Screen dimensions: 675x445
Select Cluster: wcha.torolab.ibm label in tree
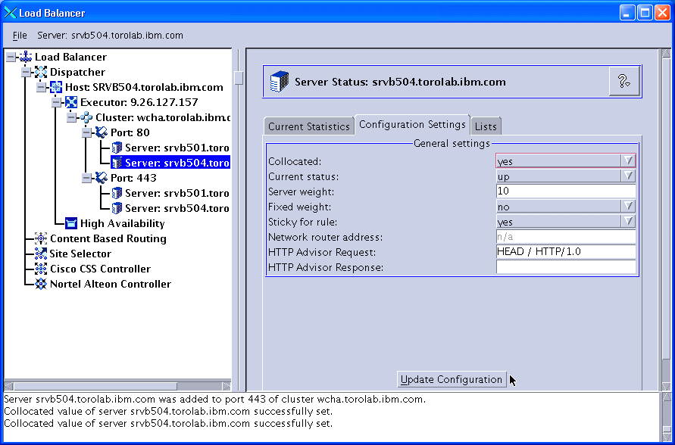coord(163,117)
